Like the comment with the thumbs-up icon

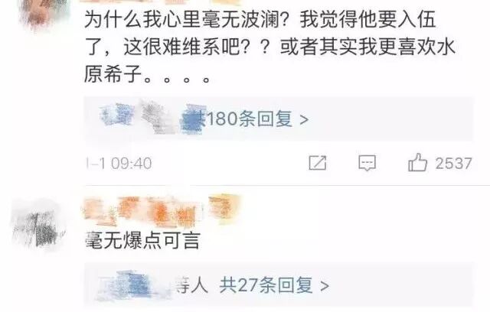[417, 162]
